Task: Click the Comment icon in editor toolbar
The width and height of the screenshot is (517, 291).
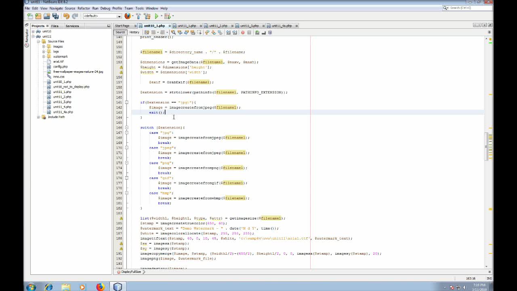Action: coord(257,32)
